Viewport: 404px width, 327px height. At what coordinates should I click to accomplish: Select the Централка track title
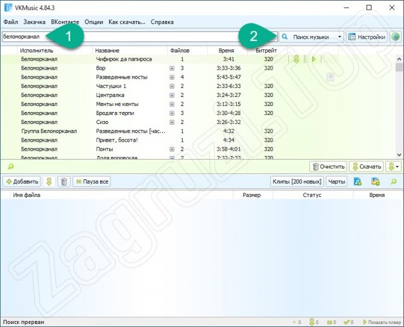tap(110, 95)
